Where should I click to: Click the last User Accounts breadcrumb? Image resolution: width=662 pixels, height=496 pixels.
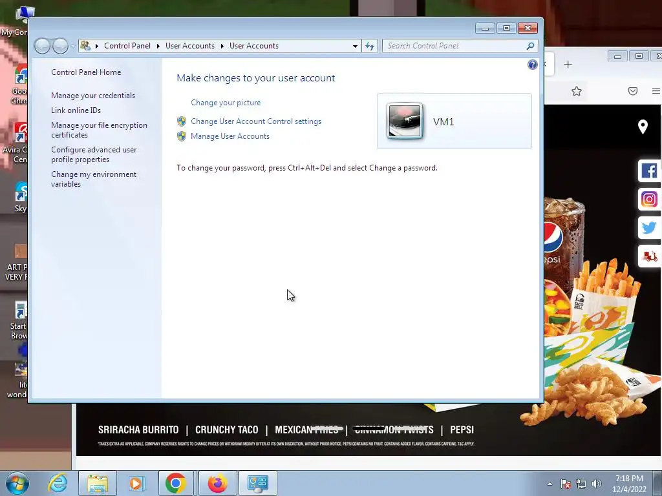point(254,46)
